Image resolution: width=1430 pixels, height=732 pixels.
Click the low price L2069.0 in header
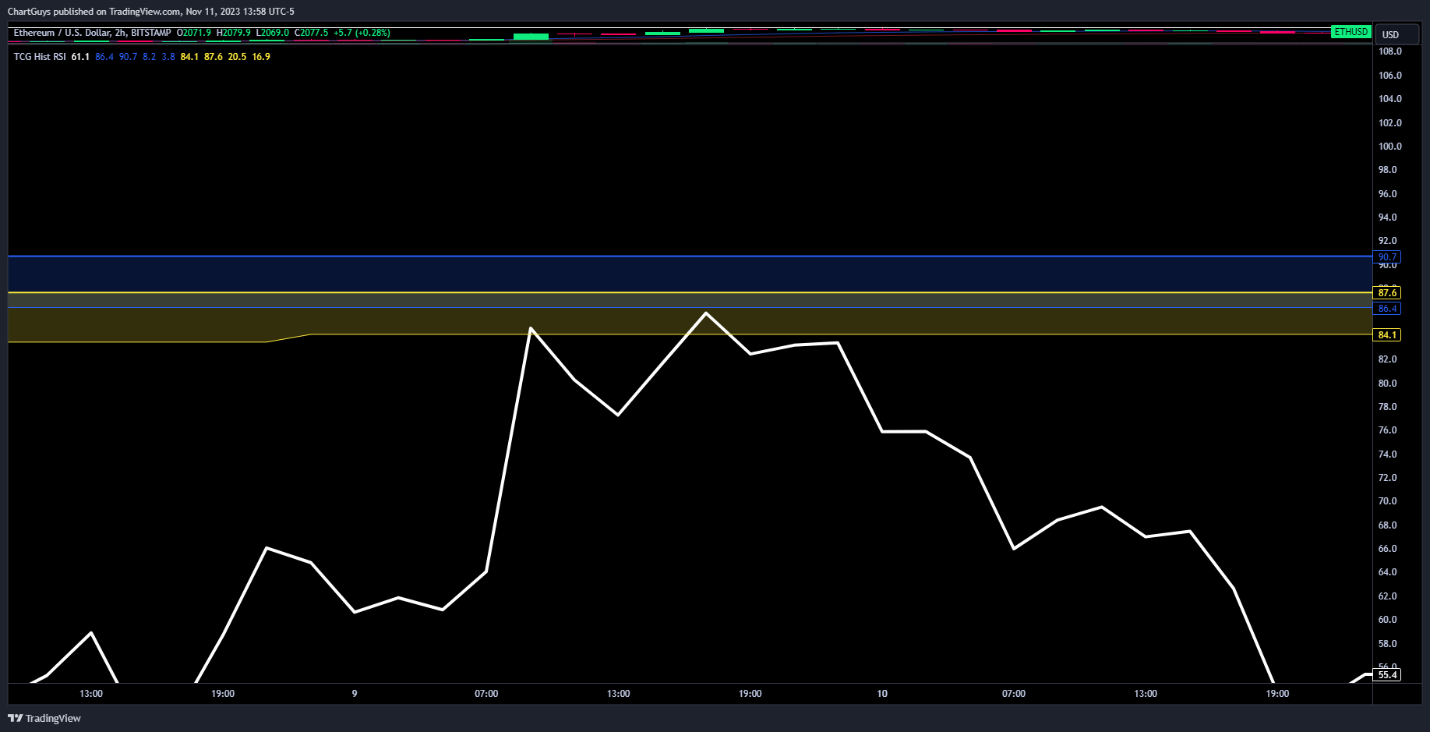pos(273,33)
